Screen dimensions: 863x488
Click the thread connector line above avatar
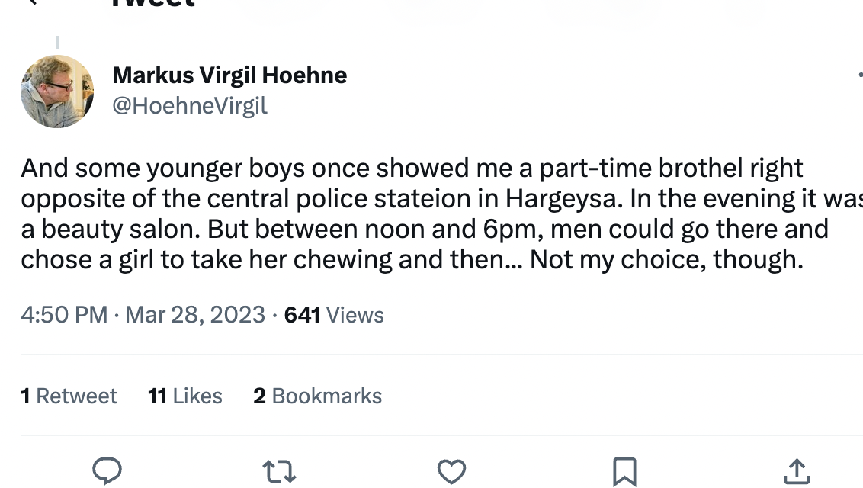point(57,43)
